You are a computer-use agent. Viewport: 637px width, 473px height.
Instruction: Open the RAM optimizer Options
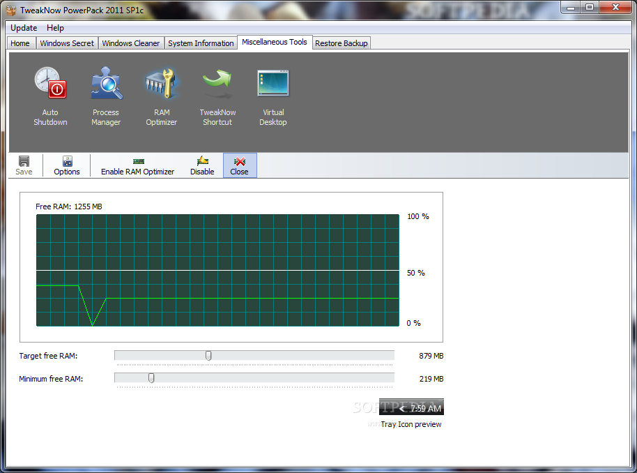pyautogui.click(x=67, y=165)
